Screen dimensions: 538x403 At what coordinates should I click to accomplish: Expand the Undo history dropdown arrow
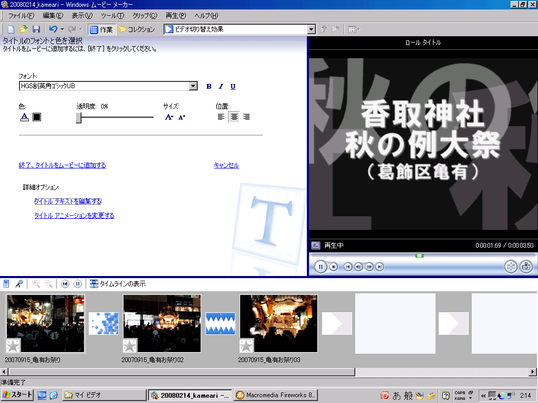click(62, 29)
